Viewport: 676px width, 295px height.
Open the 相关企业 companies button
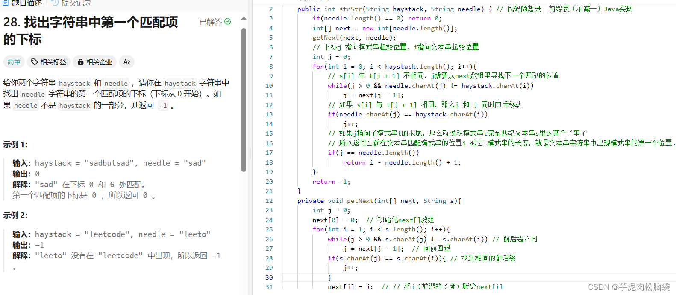95,62
